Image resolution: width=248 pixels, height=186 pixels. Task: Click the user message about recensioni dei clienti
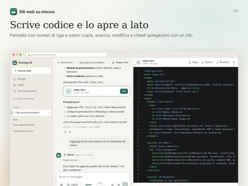click(99, 143)
